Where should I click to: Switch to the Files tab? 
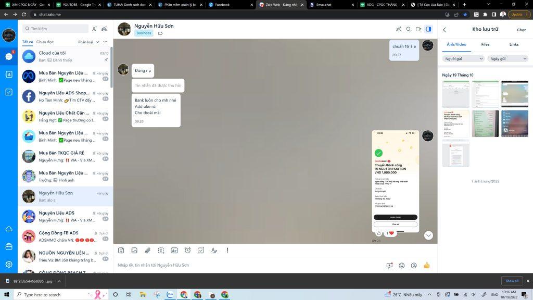point(485,44)
